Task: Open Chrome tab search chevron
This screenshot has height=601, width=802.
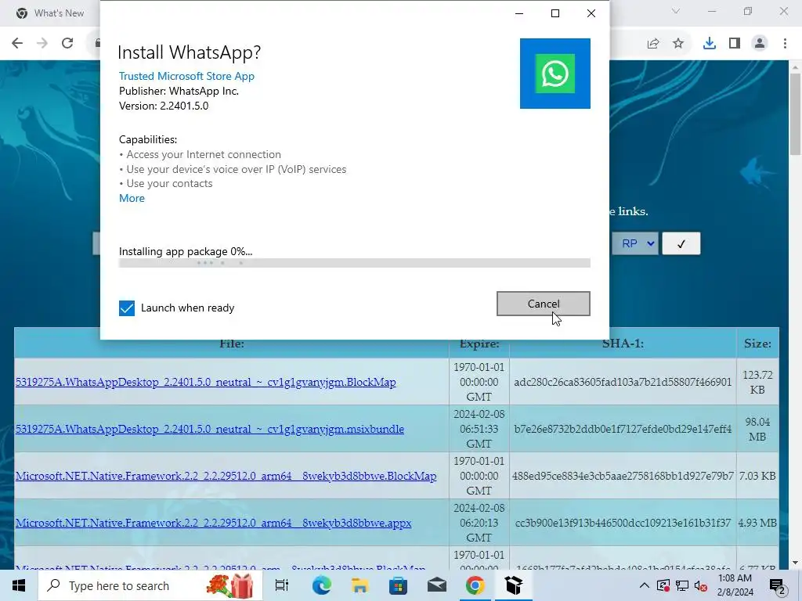Action: tap(676, 11)
